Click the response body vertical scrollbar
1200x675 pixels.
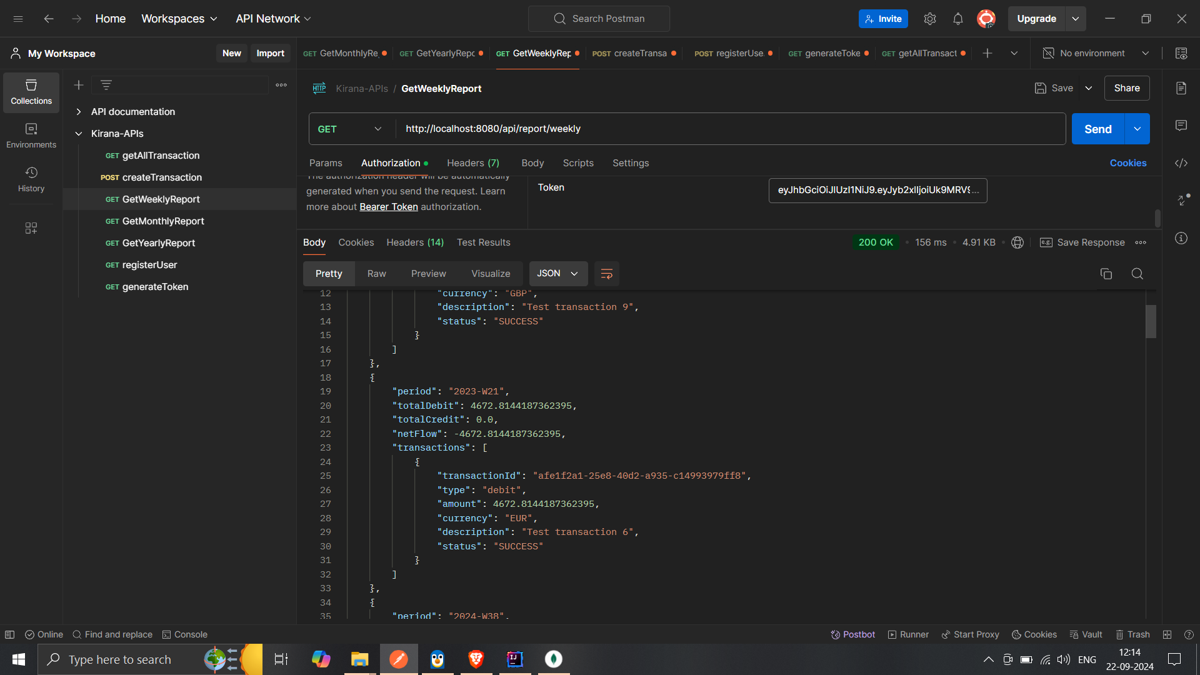point(1151,321)
